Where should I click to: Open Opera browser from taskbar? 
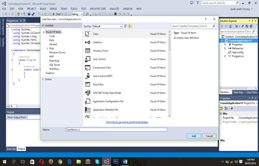click(x=41, y=162)
